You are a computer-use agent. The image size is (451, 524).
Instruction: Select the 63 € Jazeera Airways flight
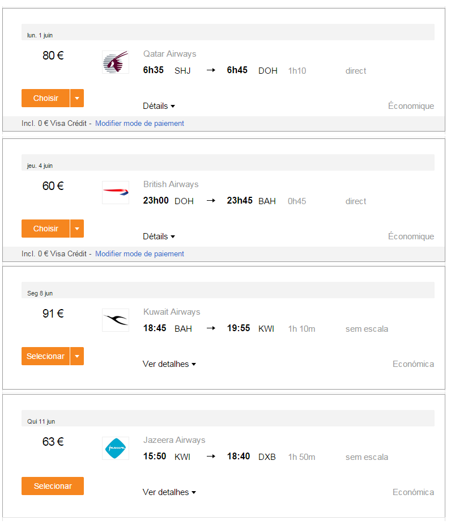click(x=53, y=486)
